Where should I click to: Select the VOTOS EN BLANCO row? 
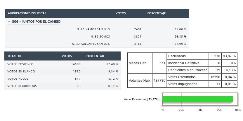point(63,72)
